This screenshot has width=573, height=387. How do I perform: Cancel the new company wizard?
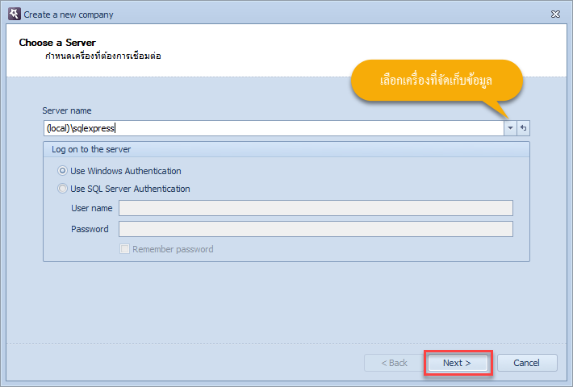pyautogui.click(x=527, y=363)
